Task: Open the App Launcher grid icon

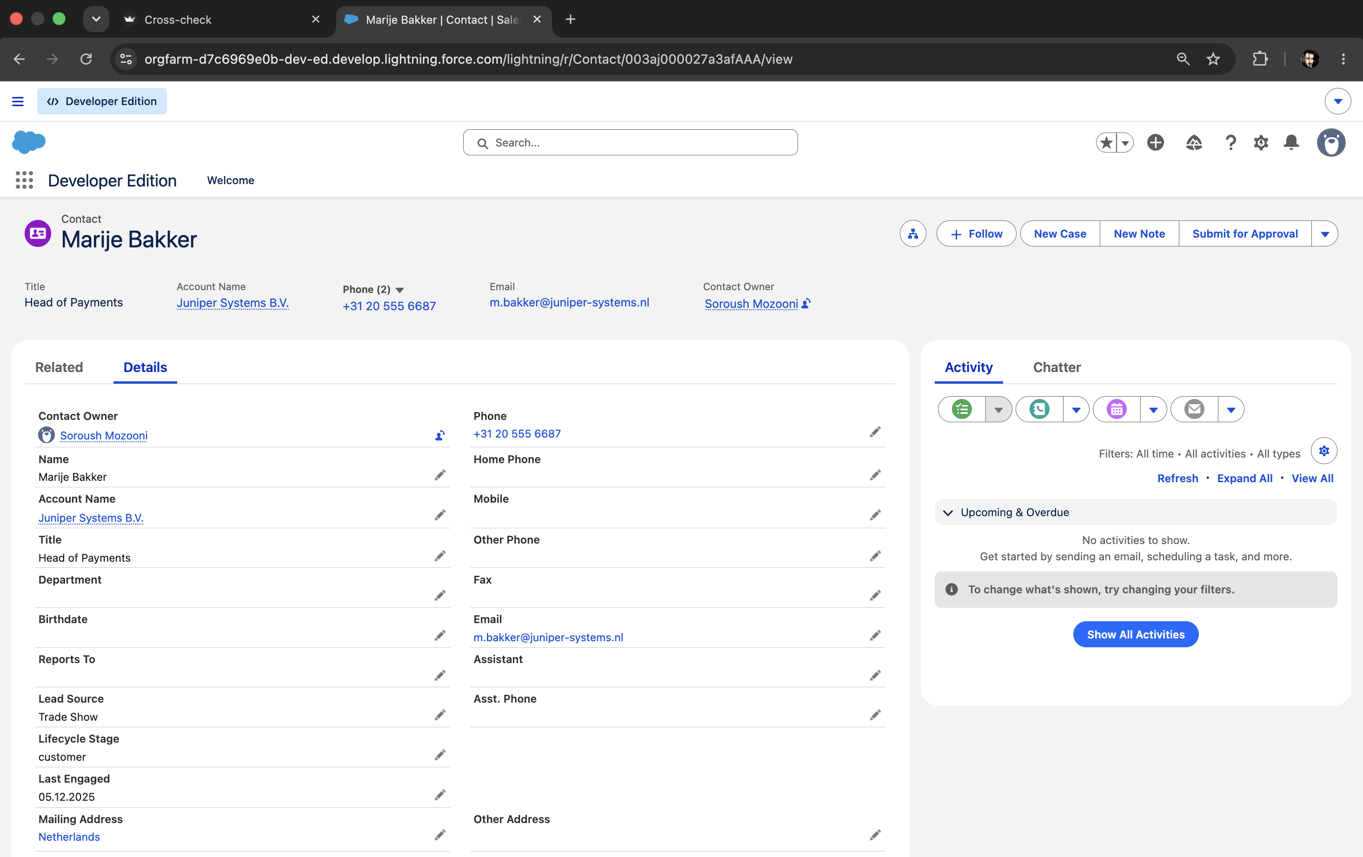Action: [24, 180]
